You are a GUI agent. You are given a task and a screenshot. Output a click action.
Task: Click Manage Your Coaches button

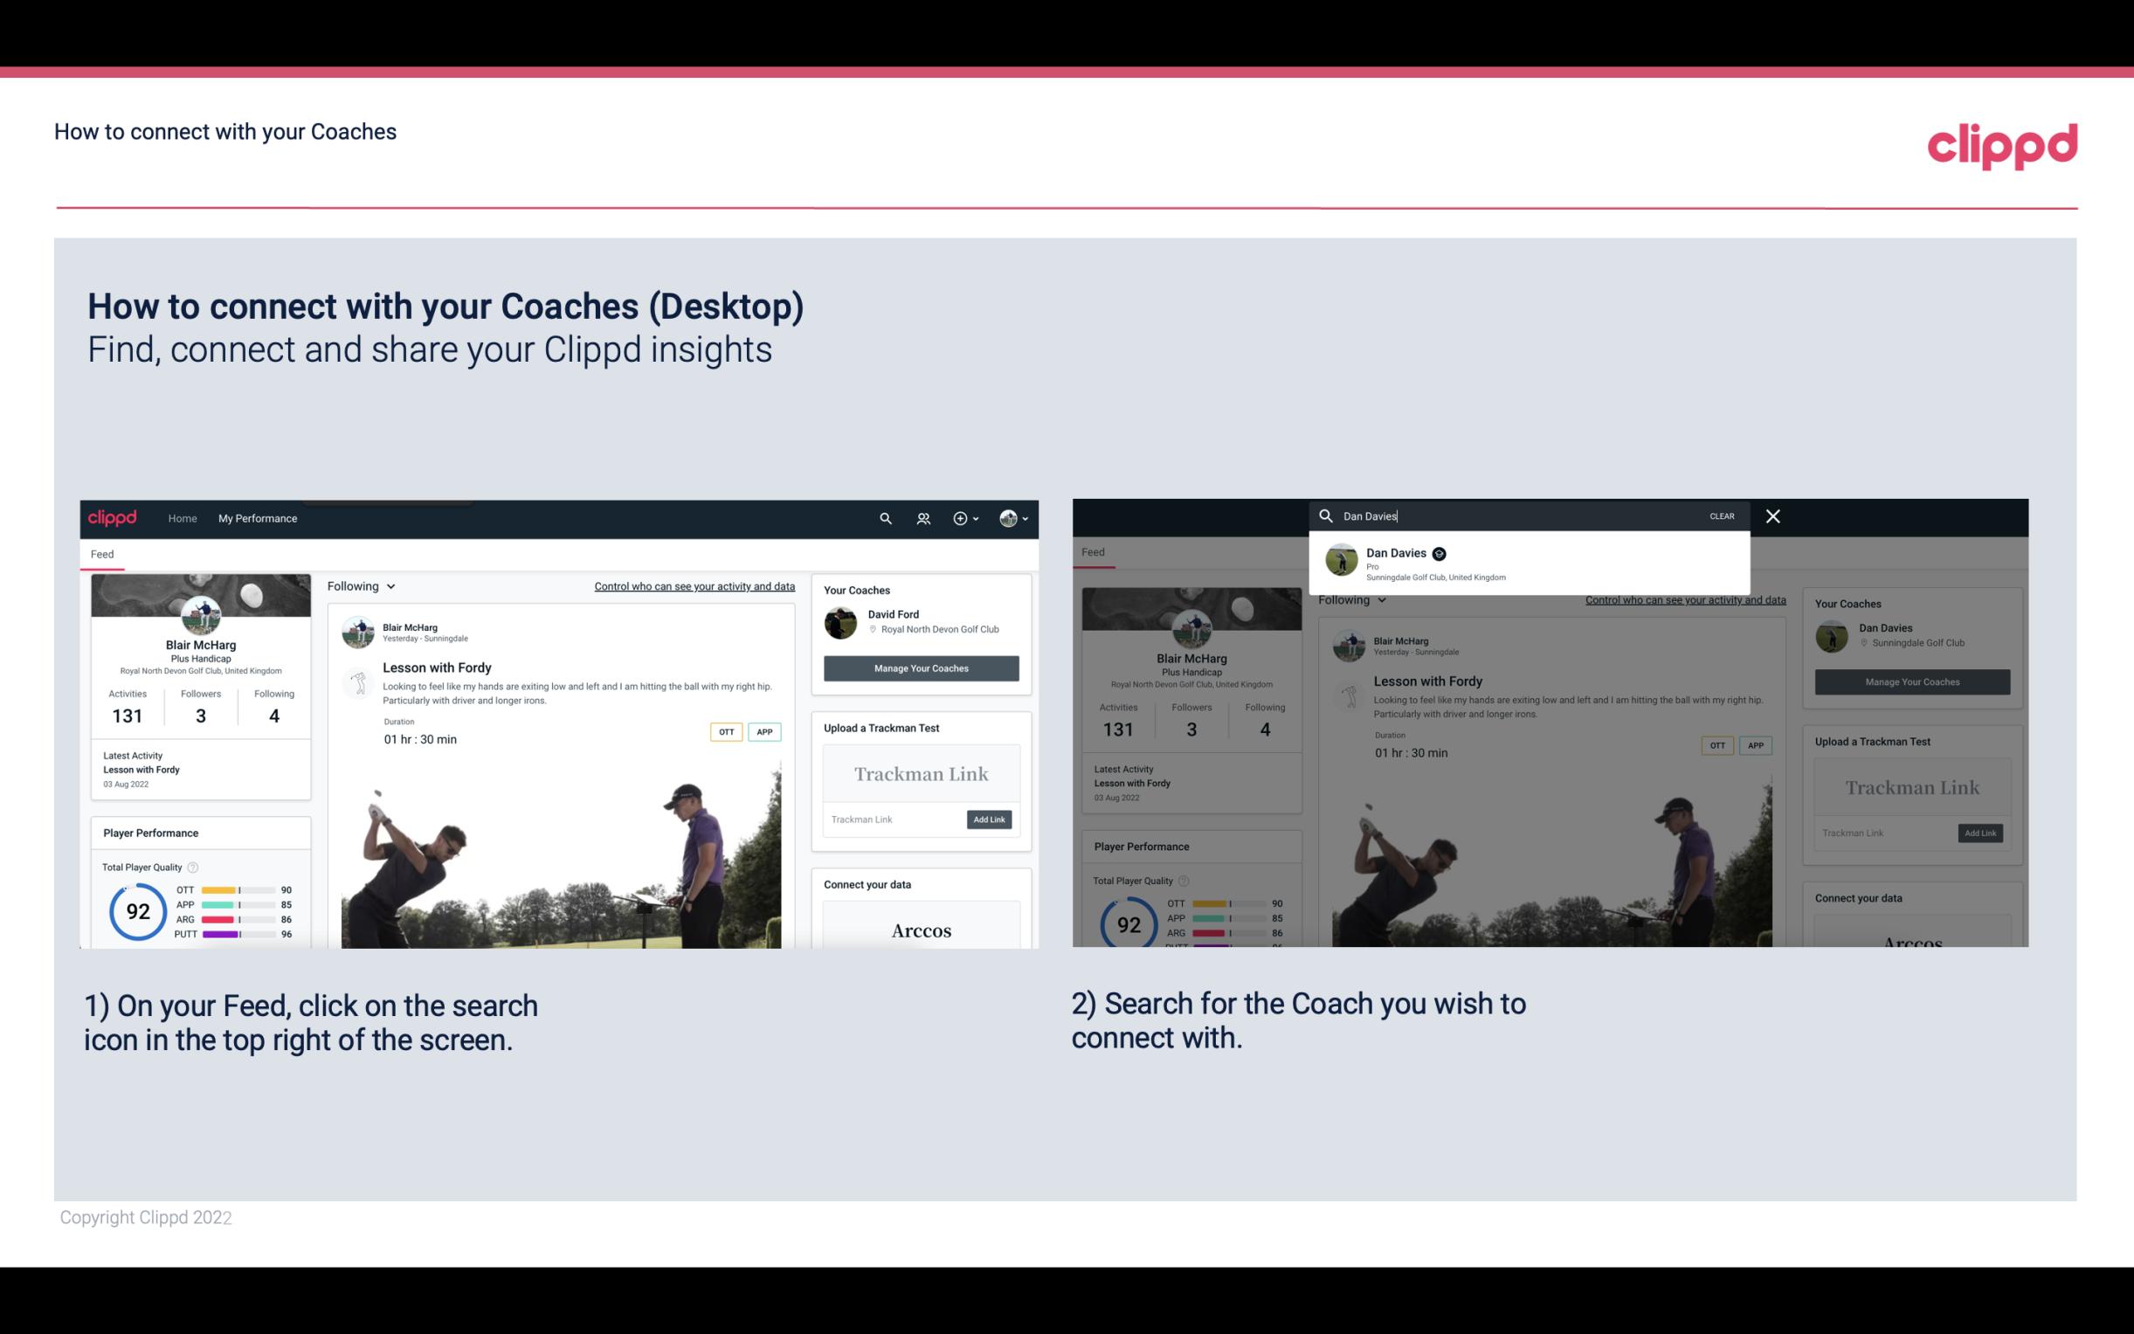click(921, 667)
